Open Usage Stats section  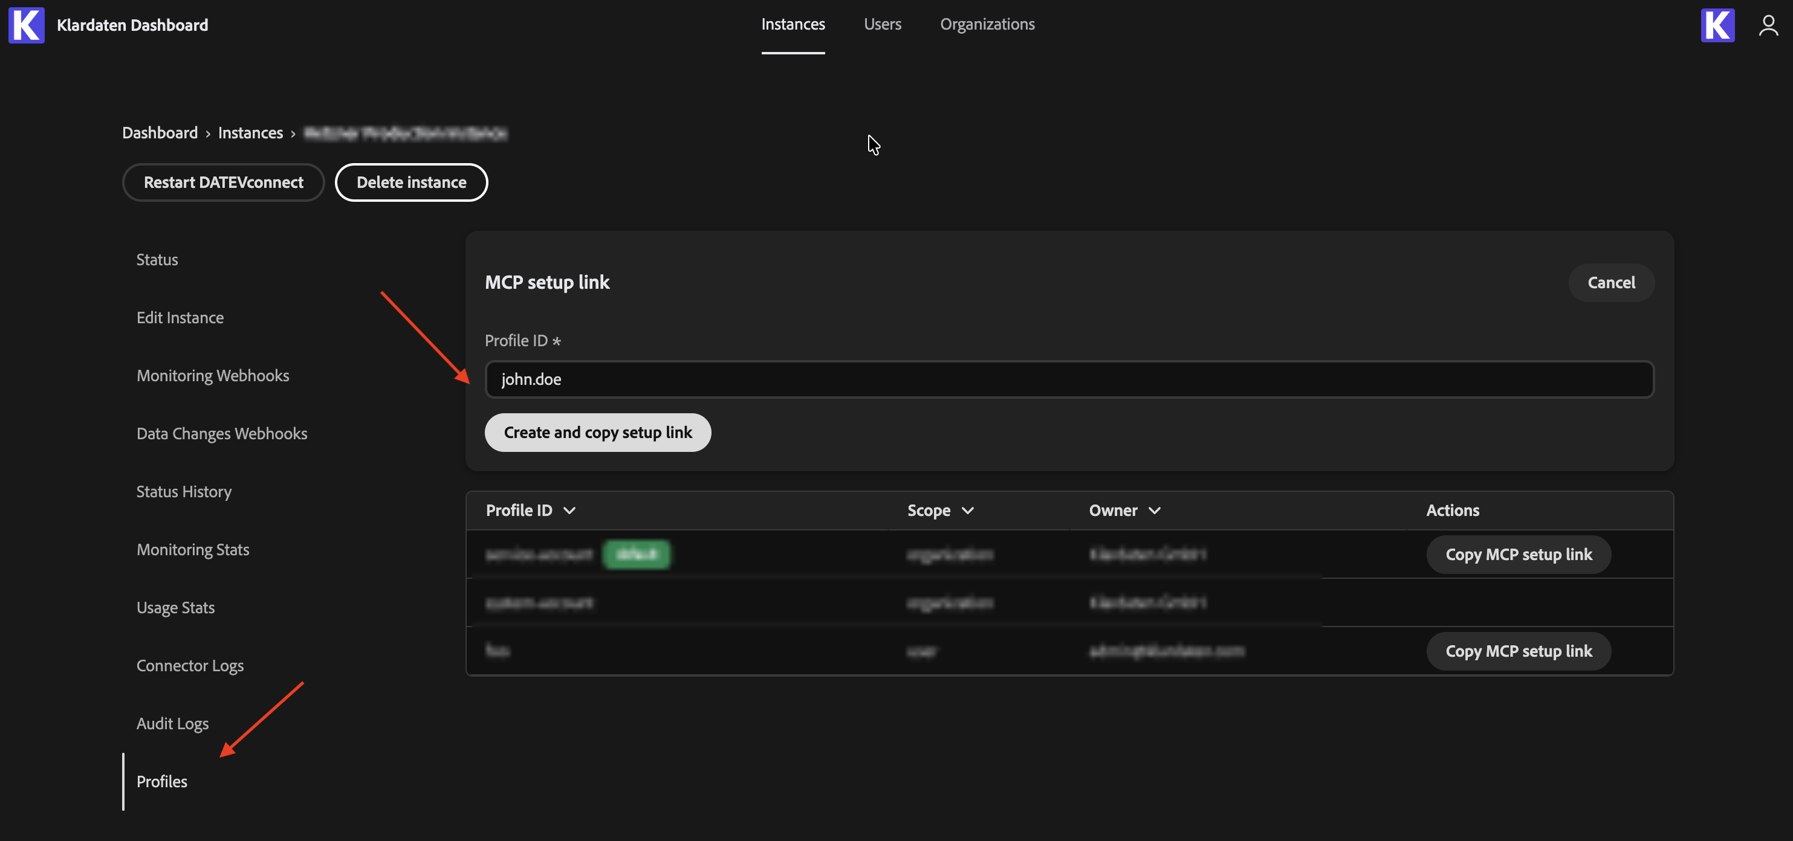(175, 607)
